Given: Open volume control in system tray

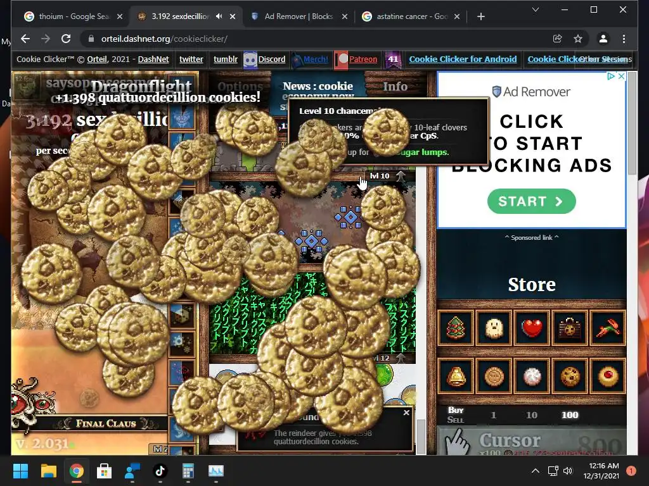Looking at the screenshot, I should point(568,471).
